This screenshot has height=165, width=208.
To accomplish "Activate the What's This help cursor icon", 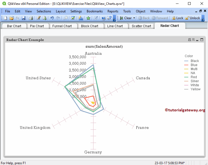I will coord(109,18).
